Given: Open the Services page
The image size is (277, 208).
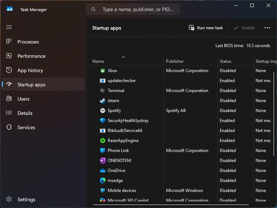Looking at the screenshot, I should point(43,127).
